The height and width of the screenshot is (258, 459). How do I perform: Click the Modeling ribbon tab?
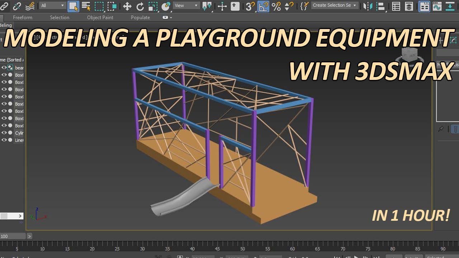click(x=6, y=25)
